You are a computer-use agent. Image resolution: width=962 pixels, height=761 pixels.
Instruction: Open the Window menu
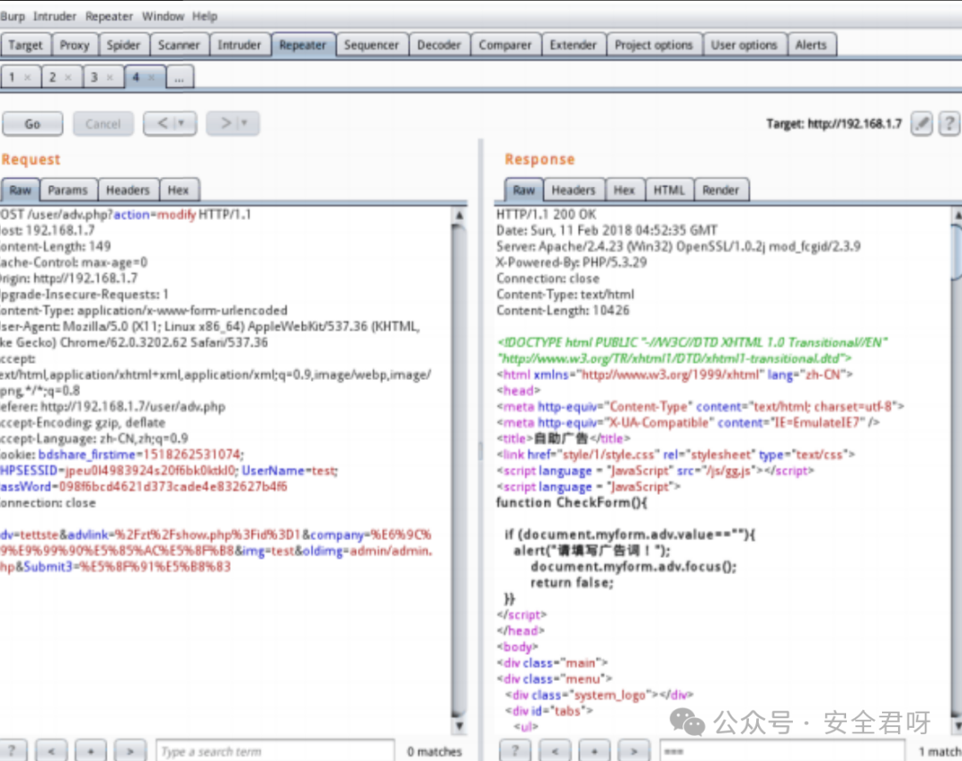click(163, 16)
